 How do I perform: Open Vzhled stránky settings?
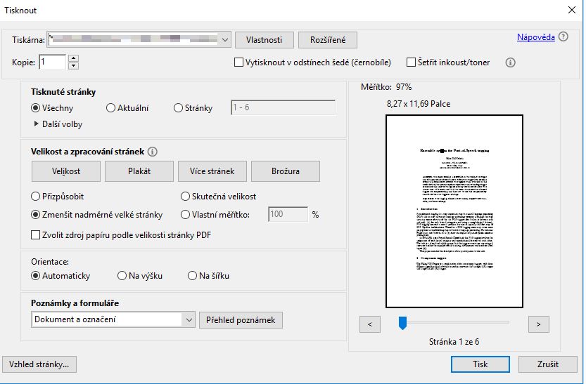(39, 364)
